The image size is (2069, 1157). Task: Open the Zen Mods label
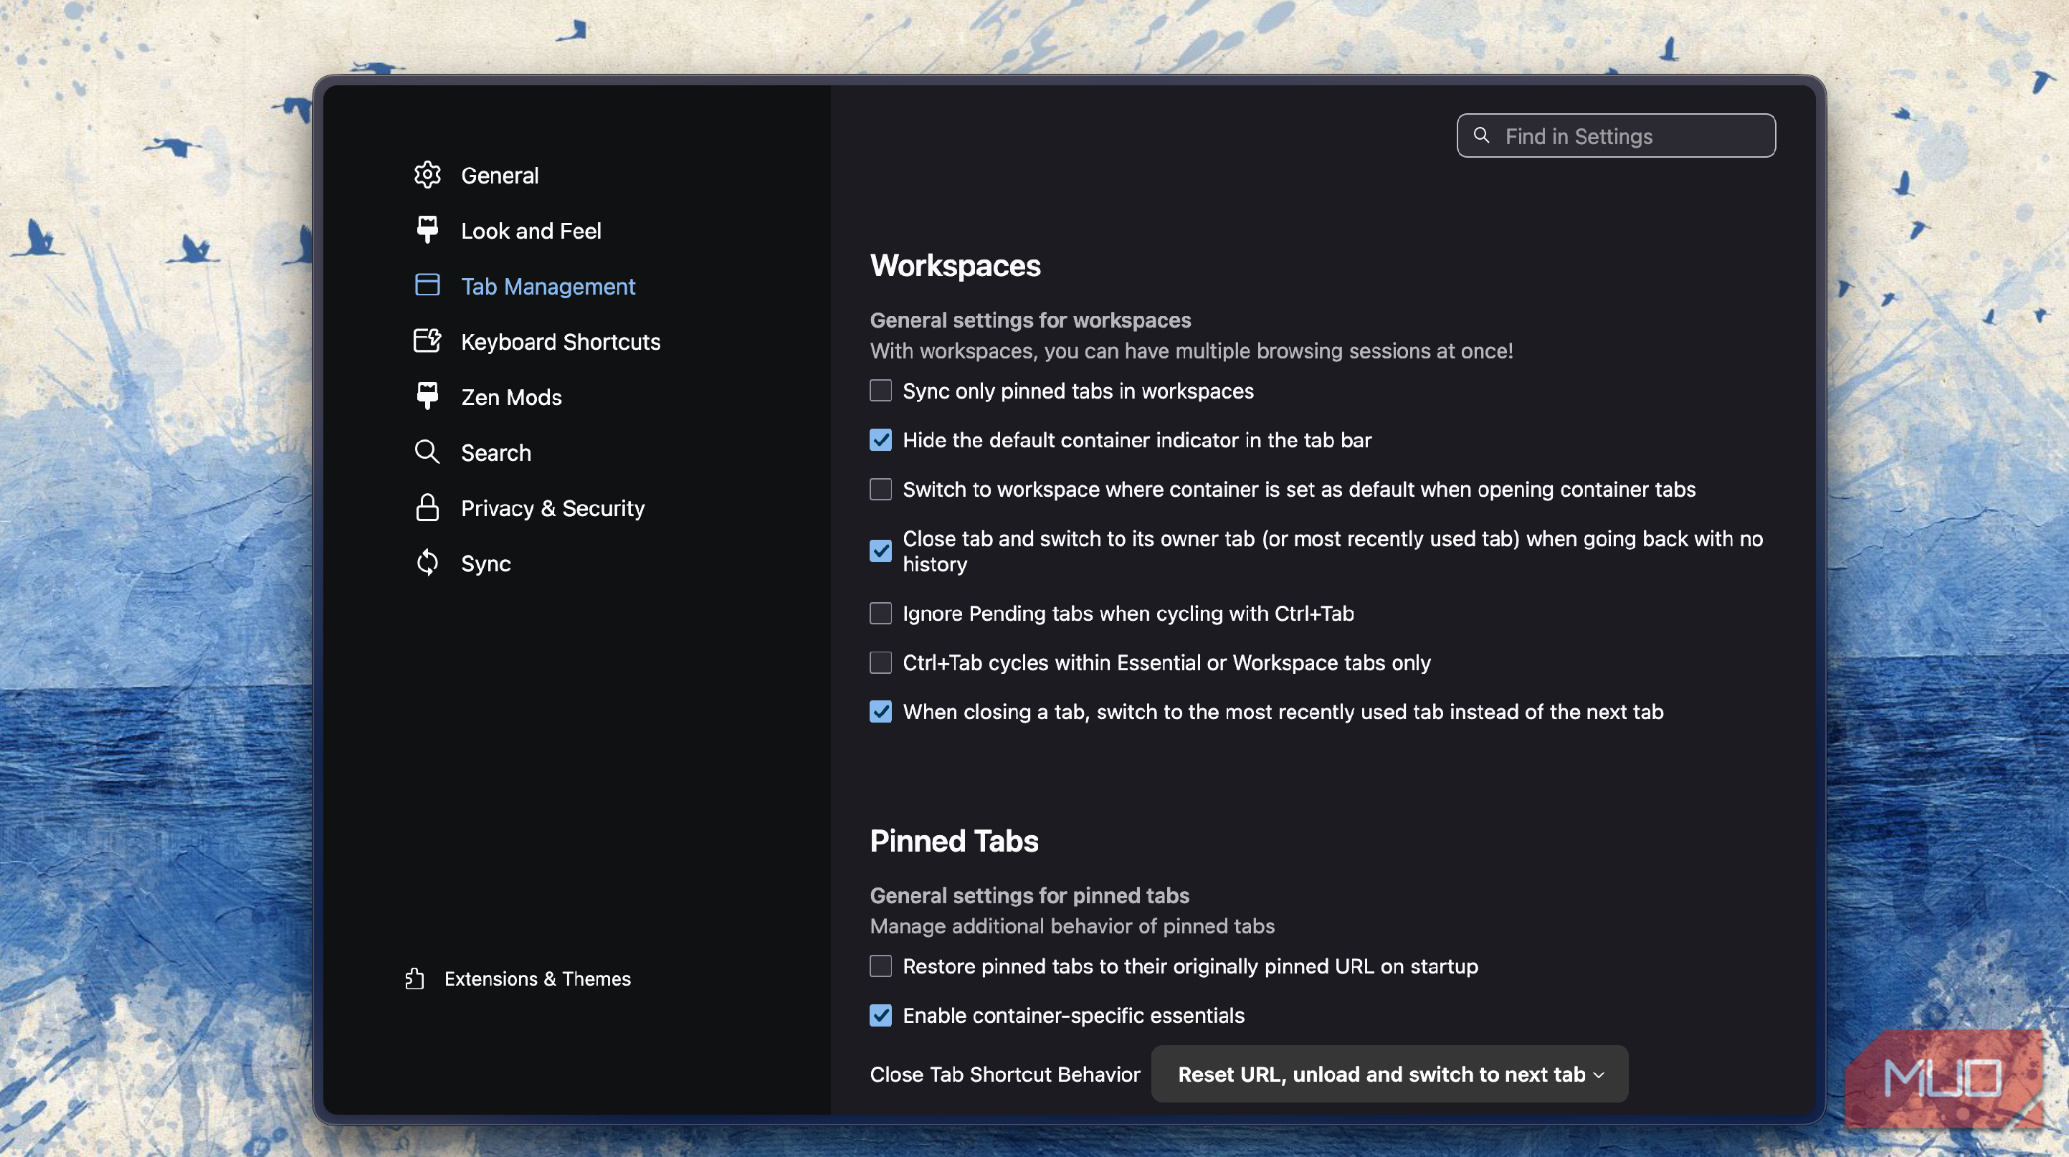point(512,396)
